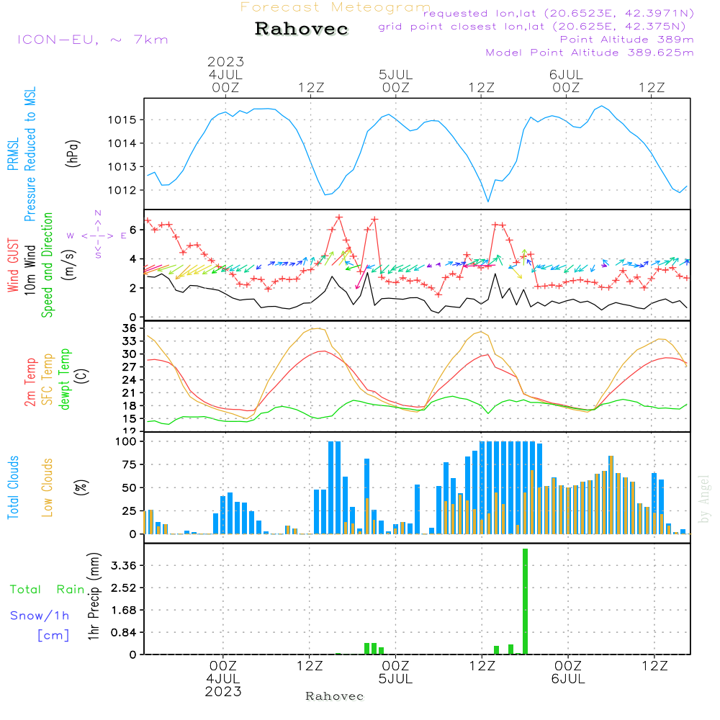The image size is (720, 720).
Task: Click 'Model Point Altitude 389.625m' text
Action: tap(590, 53)
